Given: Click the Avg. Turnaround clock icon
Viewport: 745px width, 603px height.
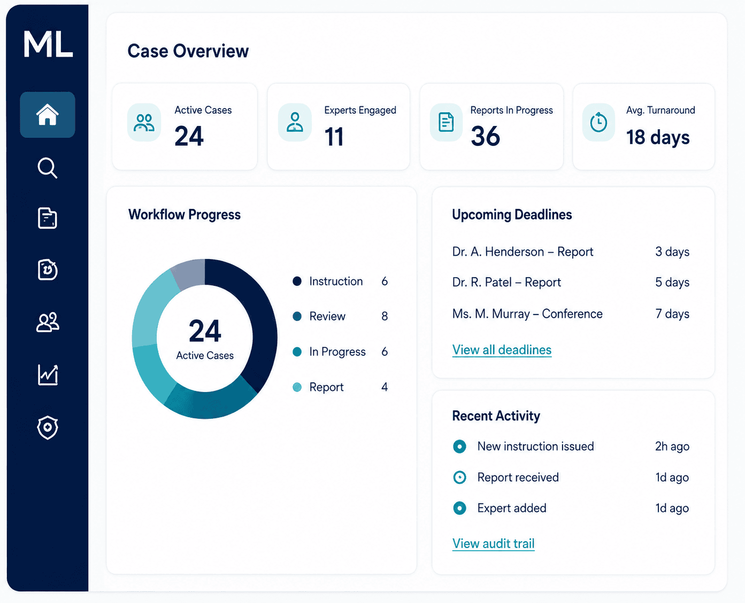Looking at the screenshot, I should pos(598,122).
